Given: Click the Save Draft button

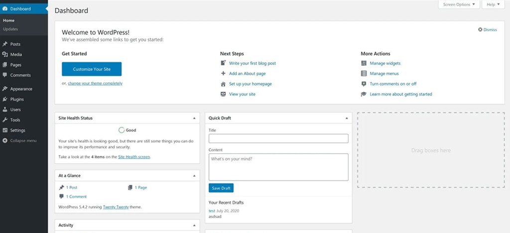Looking at the screenshot, I should tap(221, 188).
